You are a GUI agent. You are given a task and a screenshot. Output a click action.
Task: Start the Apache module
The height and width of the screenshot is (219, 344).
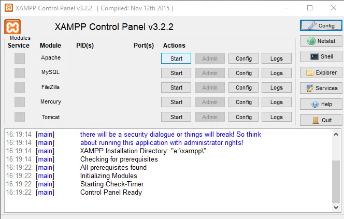176,59
